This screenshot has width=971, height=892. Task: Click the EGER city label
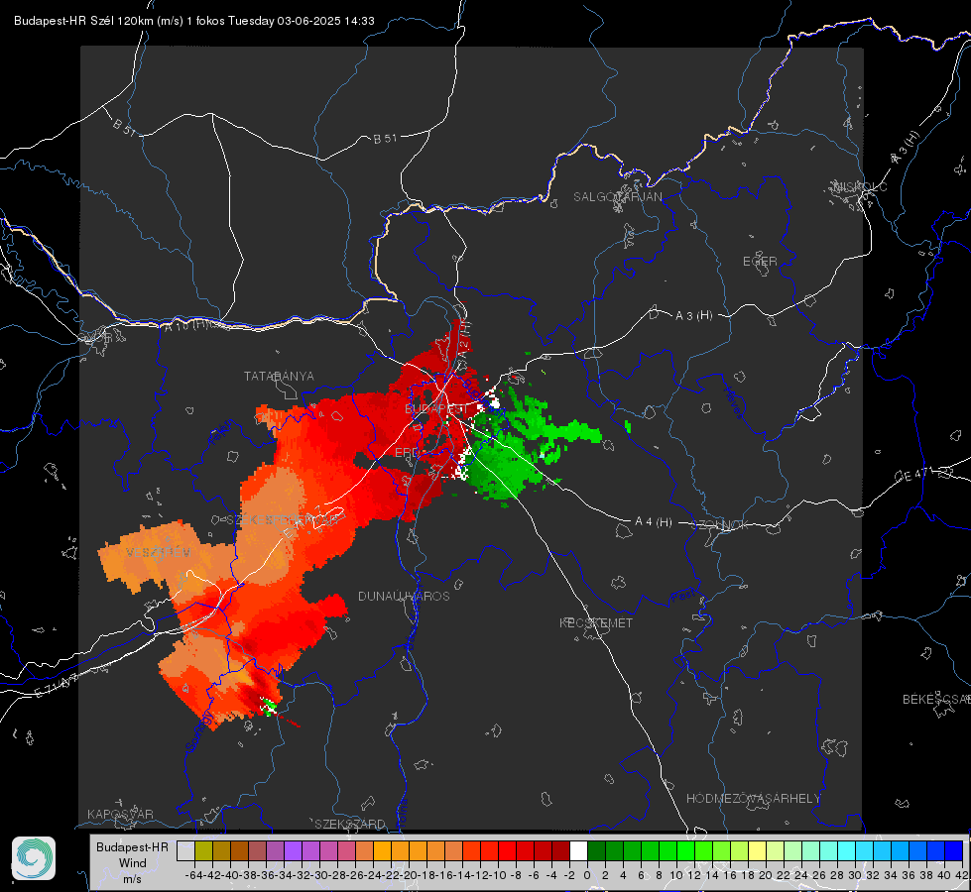pos(760,262)
